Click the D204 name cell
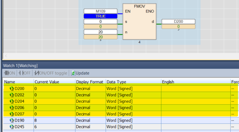The image size is (239, 132). coord(18,102)
